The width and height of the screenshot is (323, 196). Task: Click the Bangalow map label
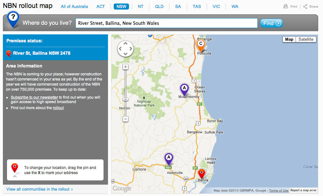click(x=195, y=132)
